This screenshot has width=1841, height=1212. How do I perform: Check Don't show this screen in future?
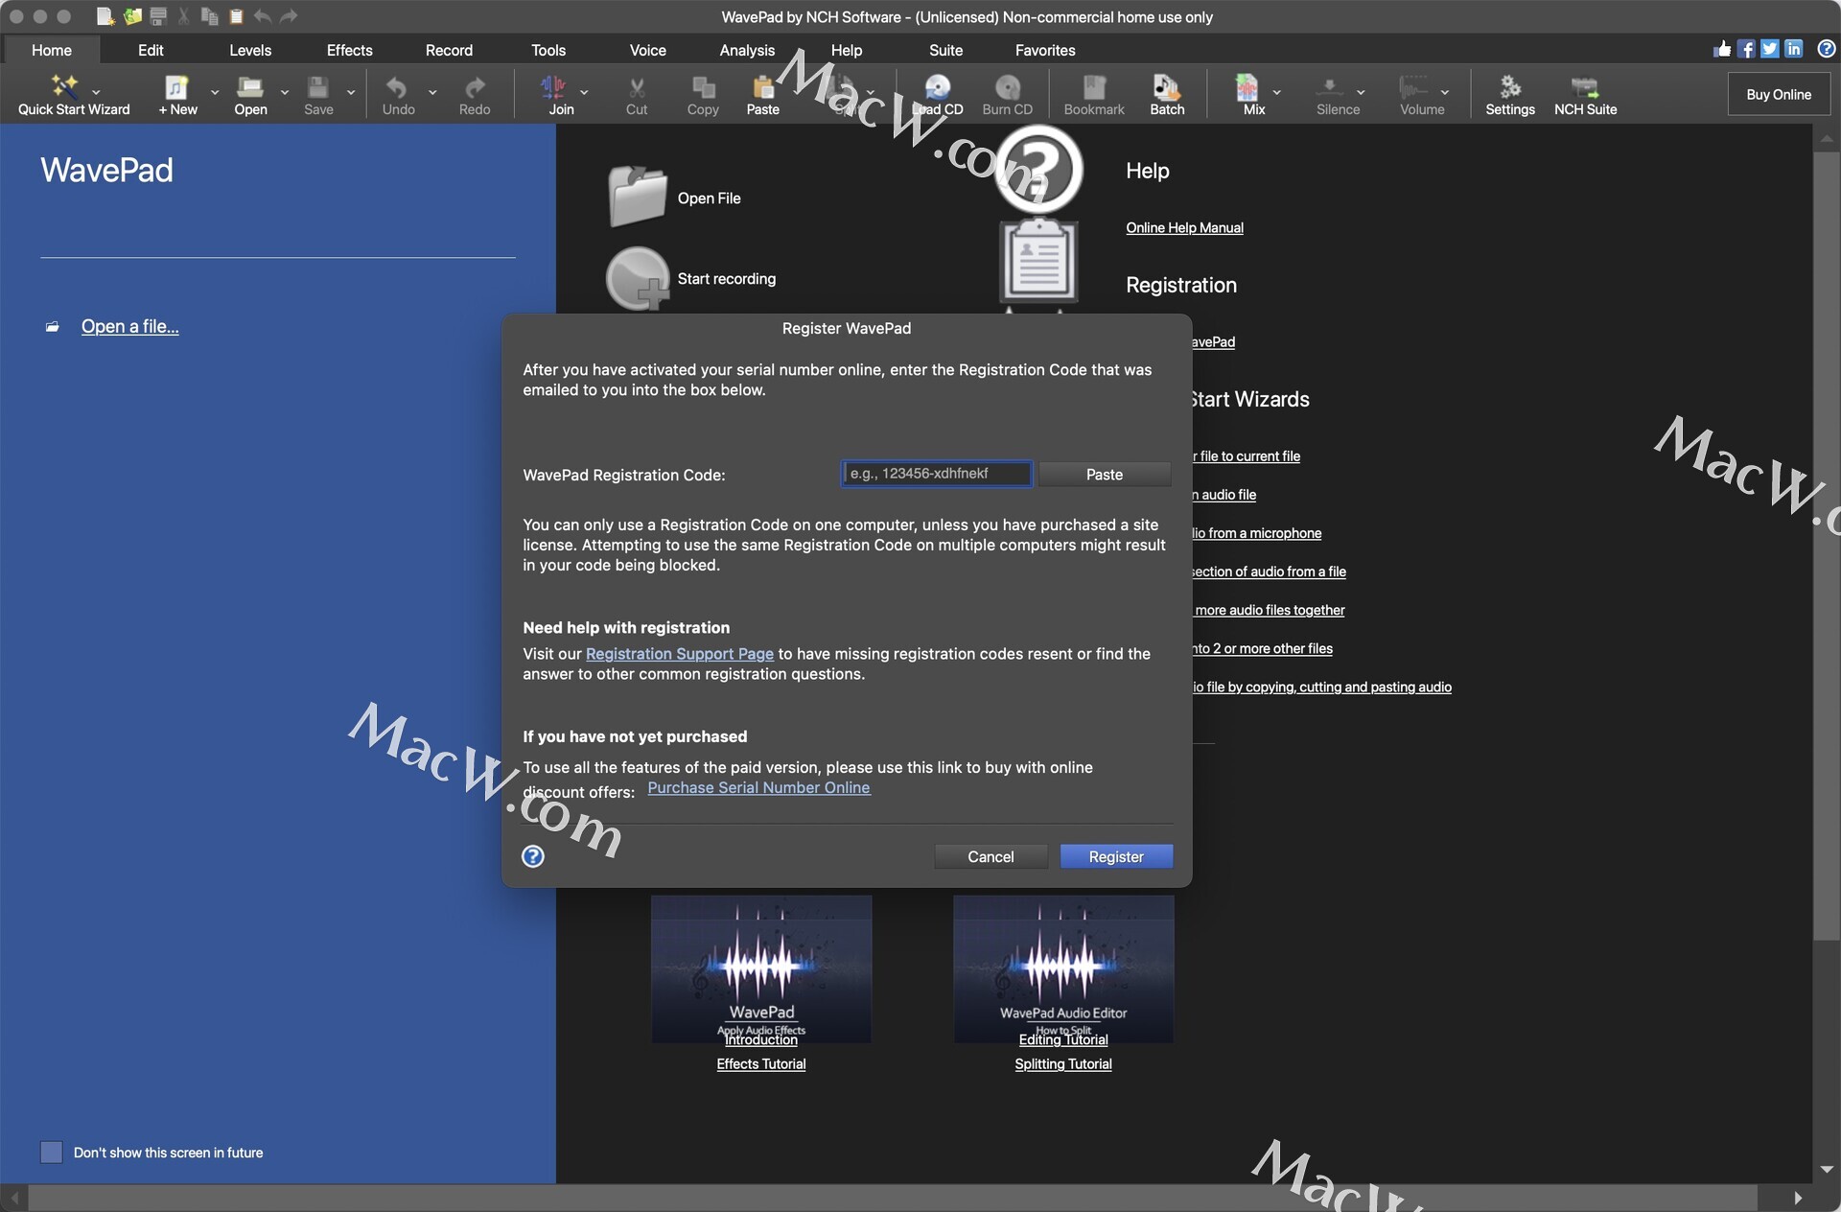pos(52,1153)
